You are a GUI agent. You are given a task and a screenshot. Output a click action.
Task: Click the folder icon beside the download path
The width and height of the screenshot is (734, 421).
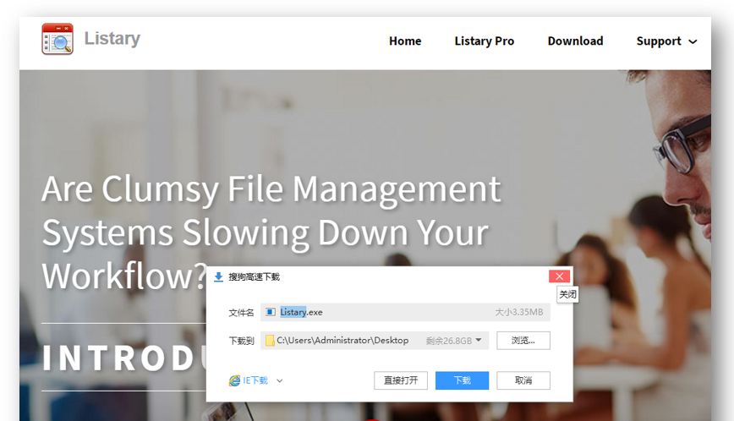point(270,341)
